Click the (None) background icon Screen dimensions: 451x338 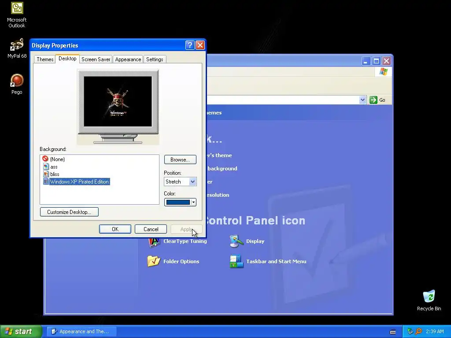pyautogui.click(x=45, y=158)
